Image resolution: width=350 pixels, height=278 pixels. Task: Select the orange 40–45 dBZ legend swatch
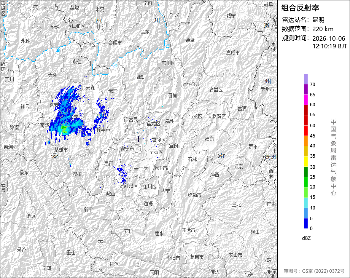click(x=306, y=141)
